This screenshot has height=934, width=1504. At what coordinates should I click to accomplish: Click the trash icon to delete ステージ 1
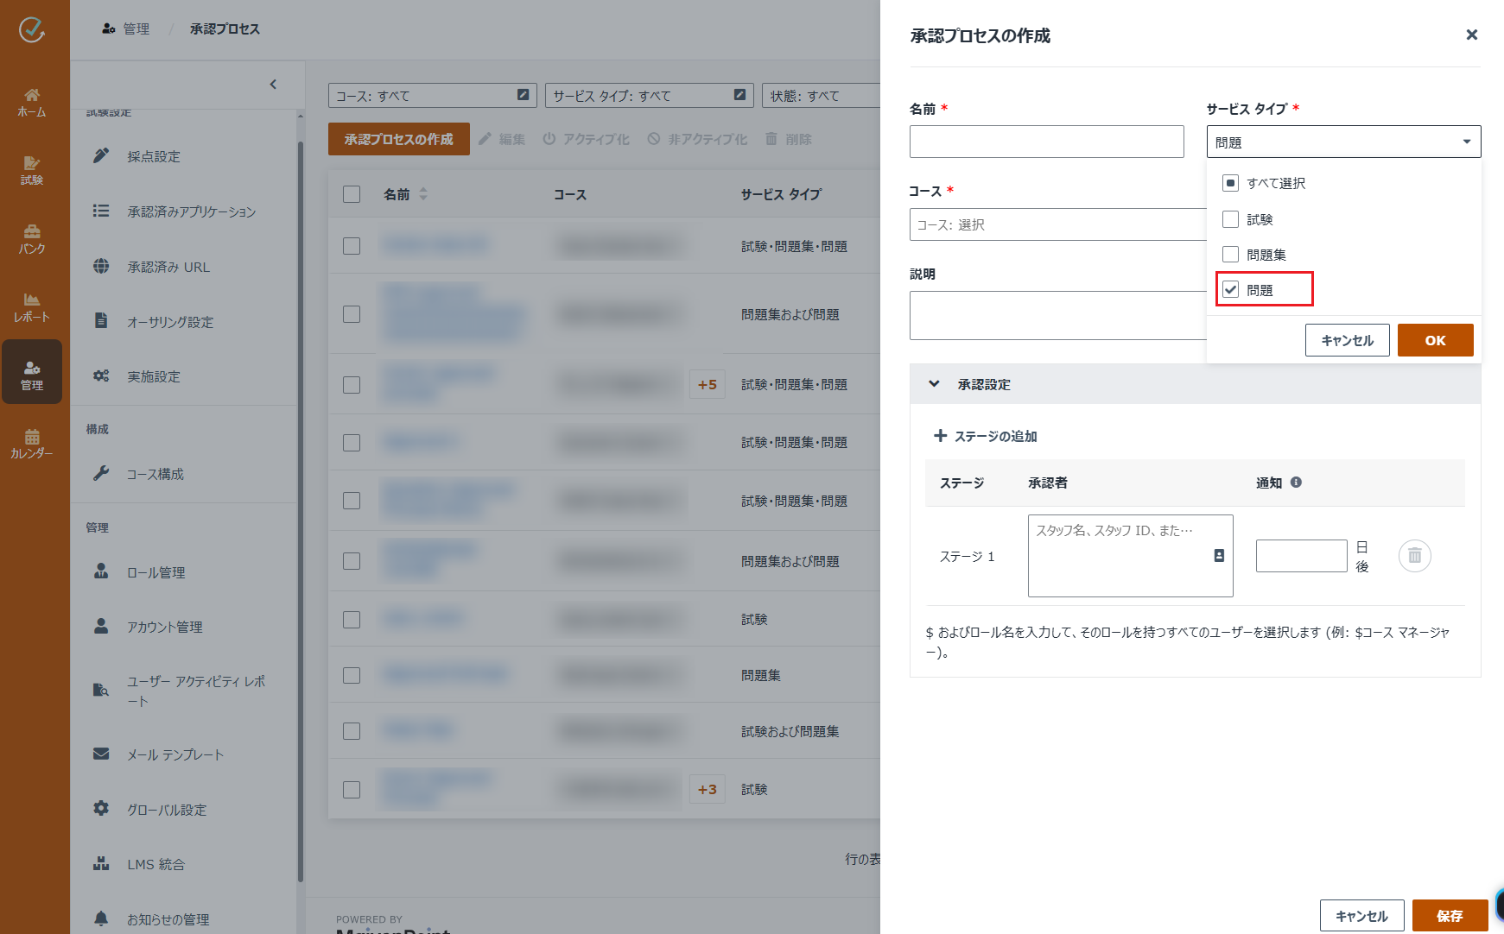coord(1414,556)
